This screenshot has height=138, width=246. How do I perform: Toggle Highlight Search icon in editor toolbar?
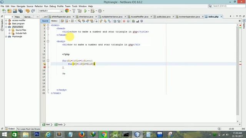coord(92,21)
